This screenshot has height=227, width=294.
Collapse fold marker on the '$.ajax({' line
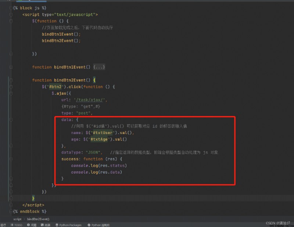(11, 93)
